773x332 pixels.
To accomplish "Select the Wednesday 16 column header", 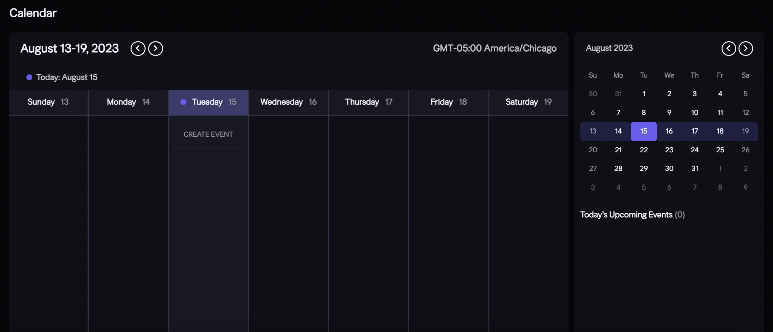I will [288, 102].
